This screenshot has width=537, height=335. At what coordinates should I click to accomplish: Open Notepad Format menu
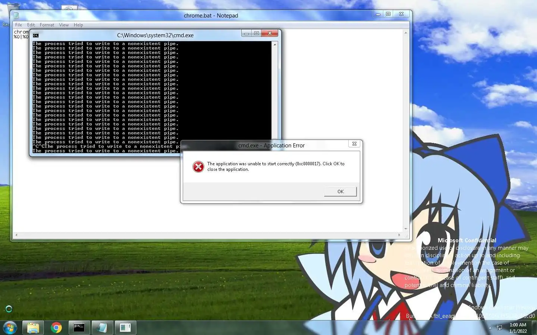47,25
